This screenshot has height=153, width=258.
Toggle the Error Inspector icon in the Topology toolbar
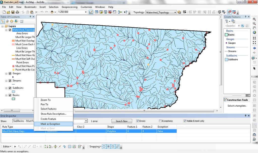click(x=234, y=12)
